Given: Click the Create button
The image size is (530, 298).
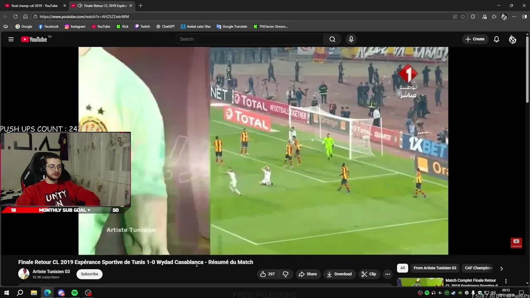Looking at the screenshot, I should (475, 39).
